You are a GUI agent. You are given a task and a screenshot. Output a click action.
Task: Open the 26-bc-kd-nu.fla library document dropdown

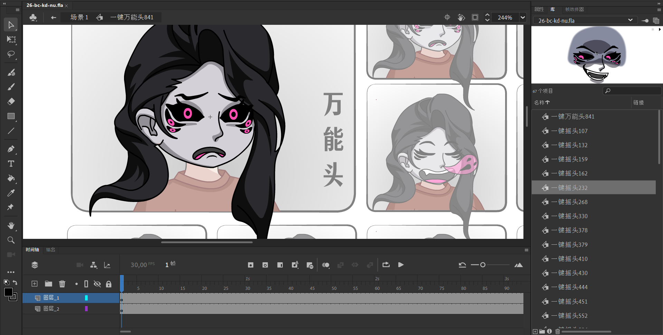tap(630, 20)
